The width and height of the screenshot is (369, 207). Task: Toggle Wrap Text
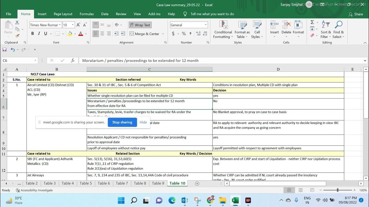click(140, 25)
